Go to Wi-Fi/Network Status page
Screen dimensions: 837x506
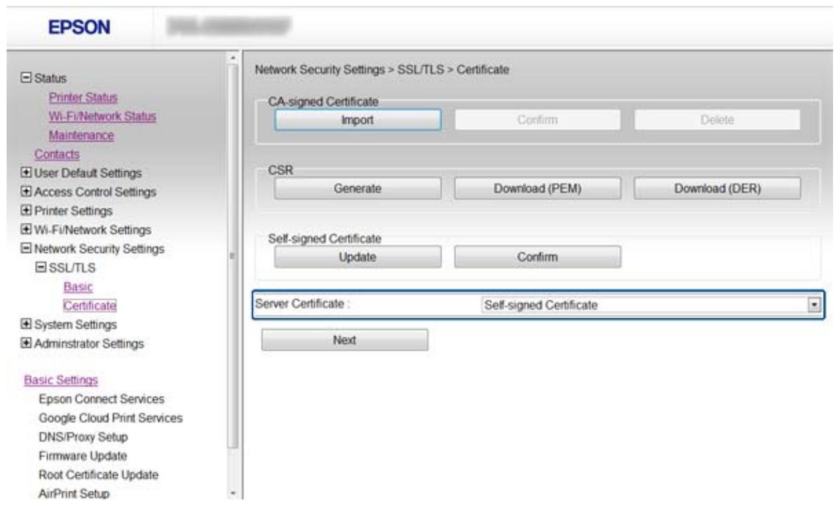[x=102, y=117]
